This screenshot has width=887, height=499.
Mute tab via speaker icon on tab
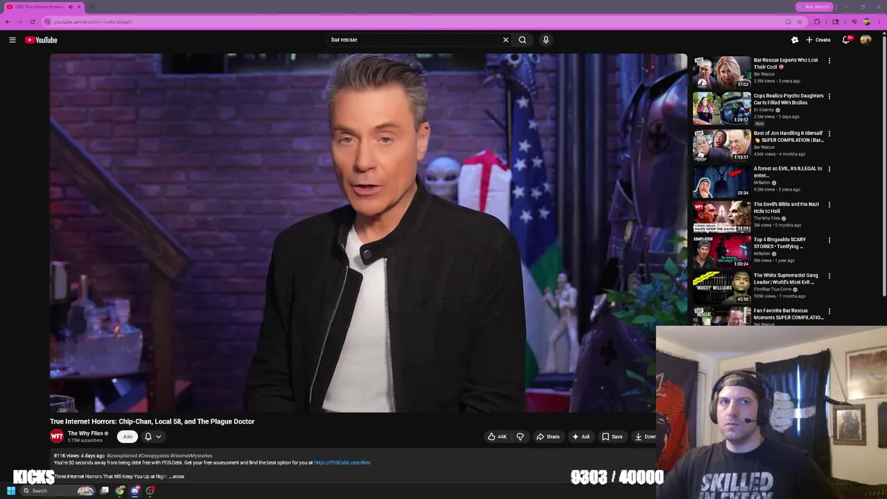70,7
